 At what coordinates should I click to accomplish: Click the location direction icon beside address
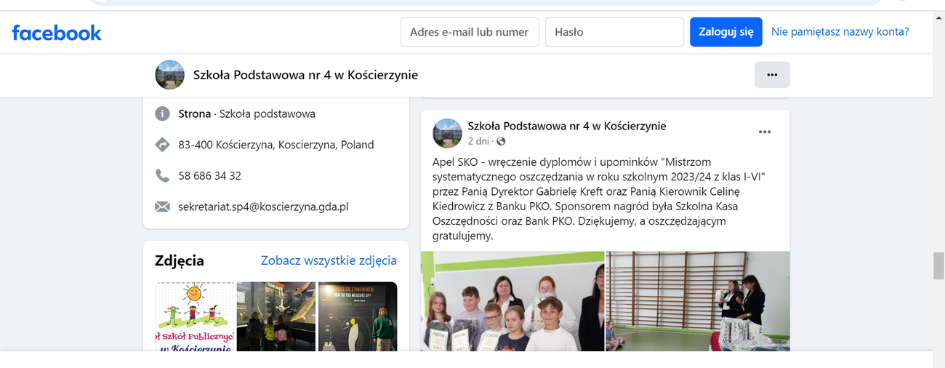(162, 145)
